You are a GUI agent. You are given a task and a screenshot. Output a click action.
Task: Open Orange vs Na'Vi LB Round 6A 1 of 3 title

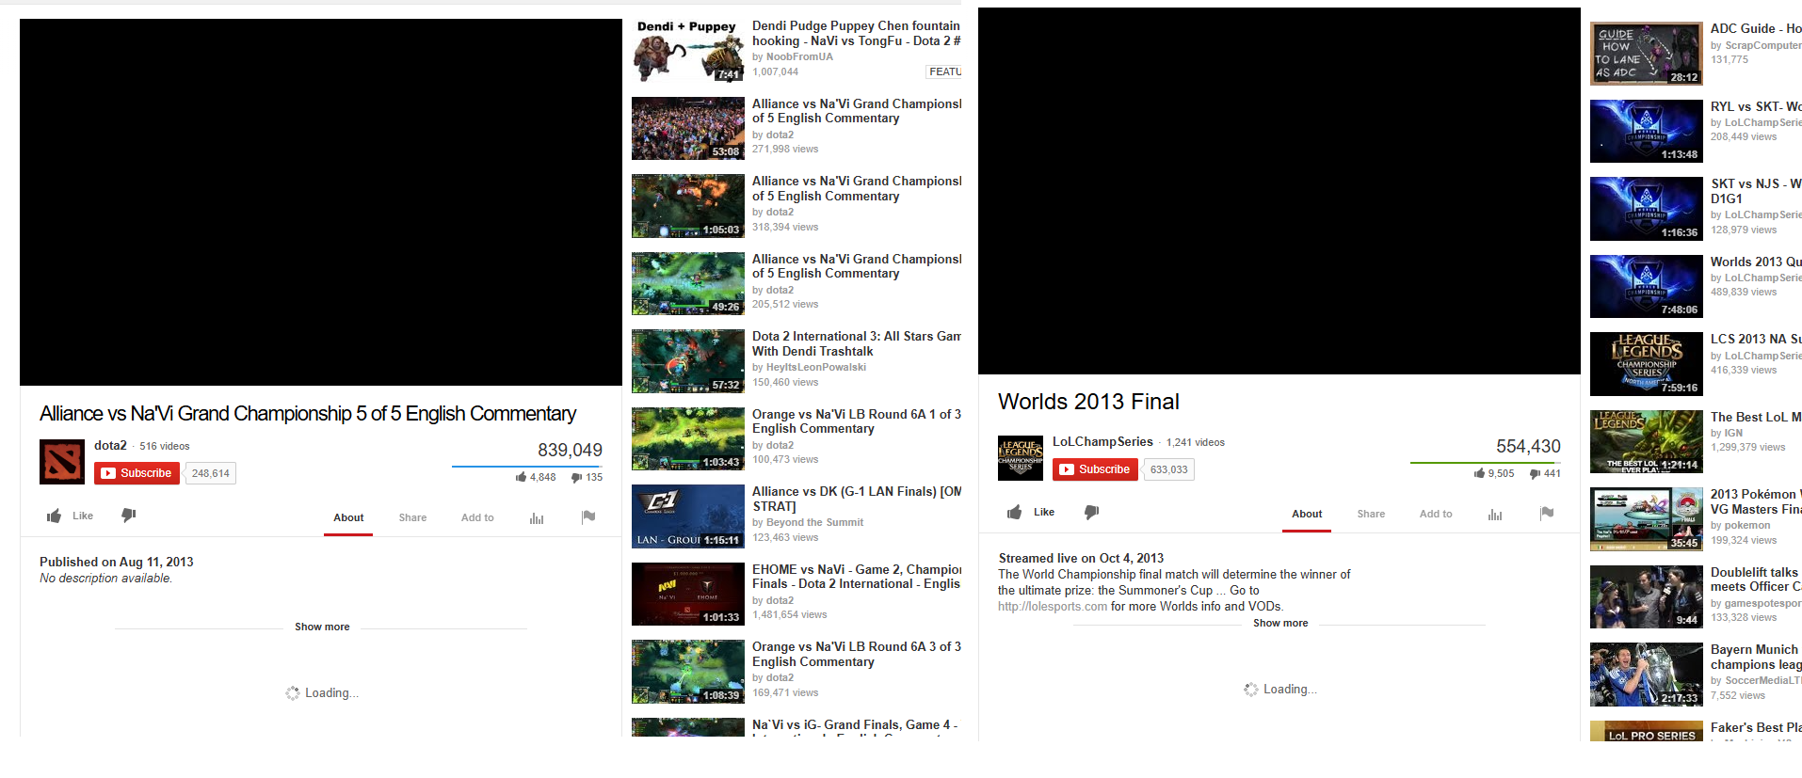tap(857, 421)
